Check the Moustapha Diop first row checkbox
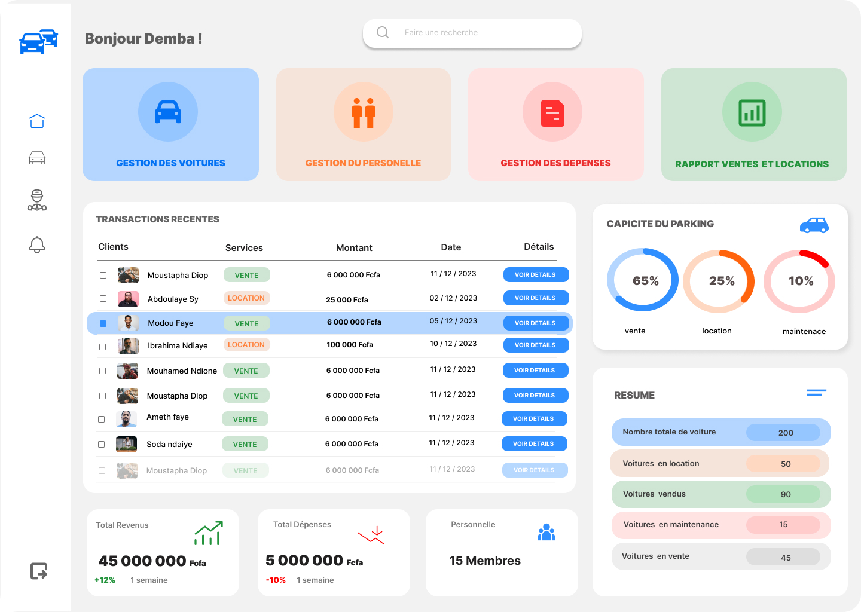This screenshot has height=612, width=861. click(x=103, y=276)
